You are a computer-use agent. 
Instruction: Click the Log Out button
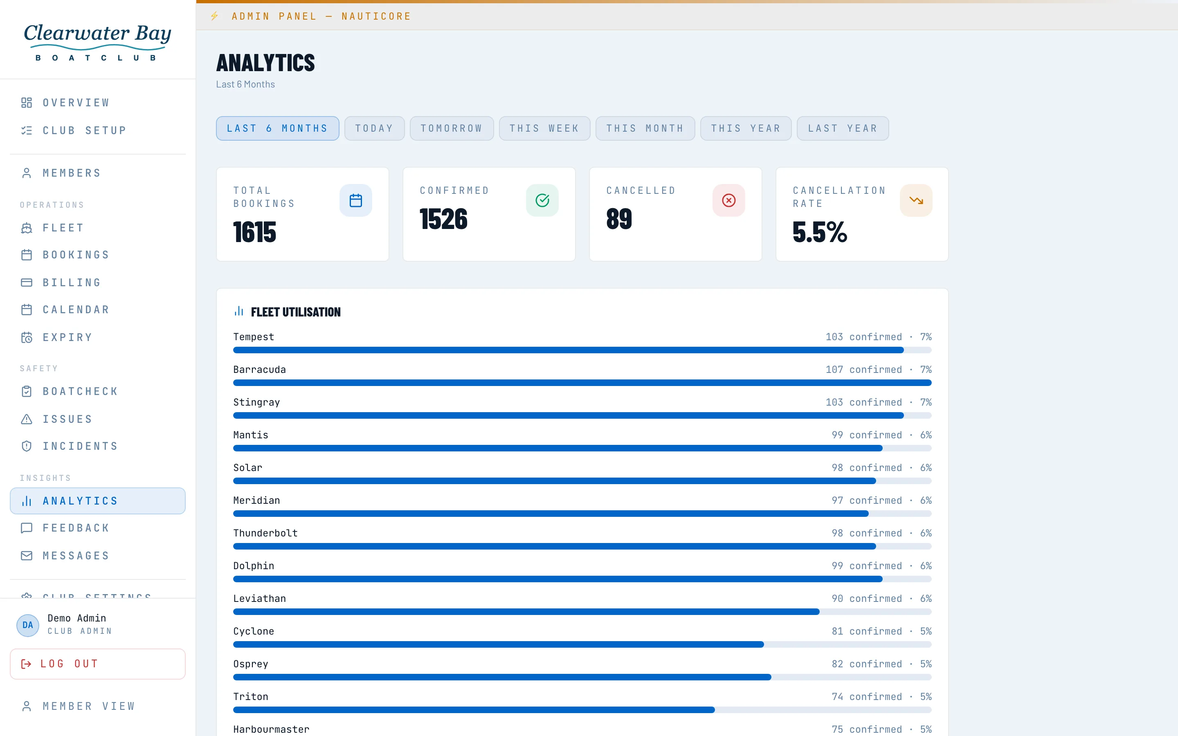[x=97, y=664]
